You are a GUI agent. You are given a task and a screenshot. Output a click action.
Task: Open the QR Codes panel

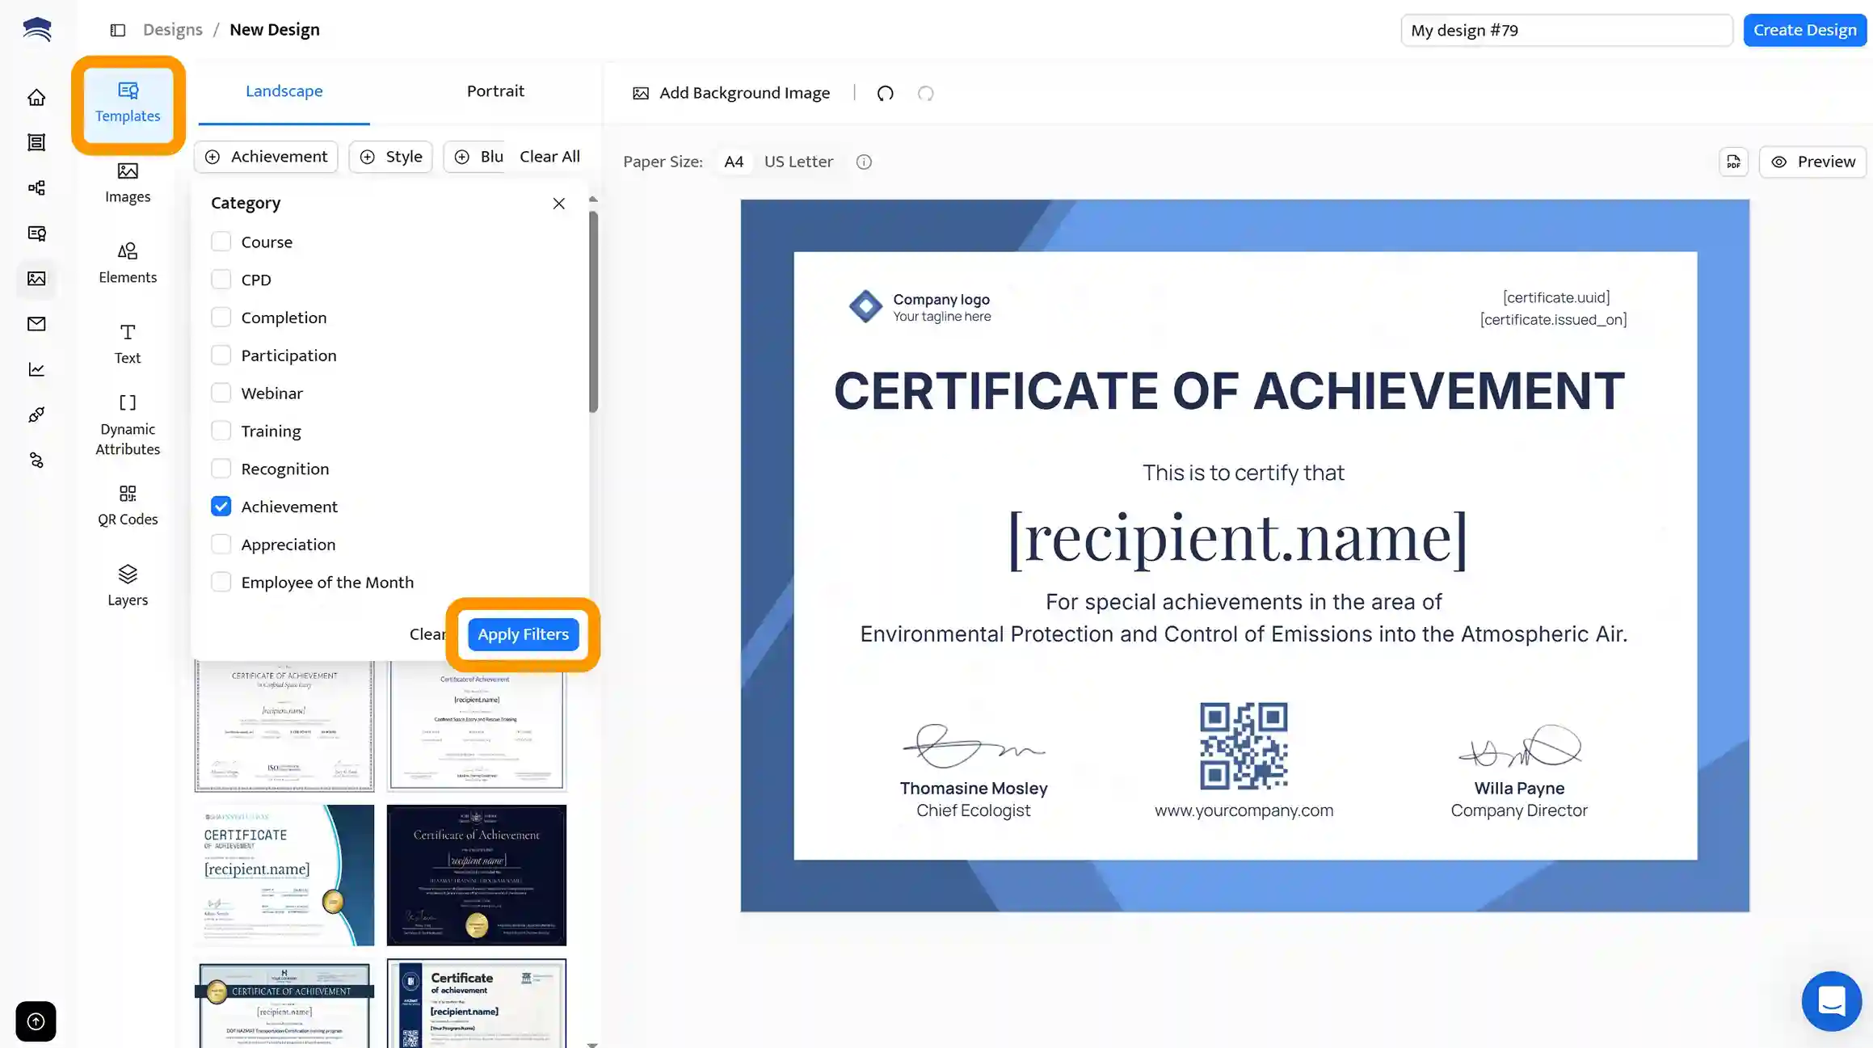[x=128, y=505]
